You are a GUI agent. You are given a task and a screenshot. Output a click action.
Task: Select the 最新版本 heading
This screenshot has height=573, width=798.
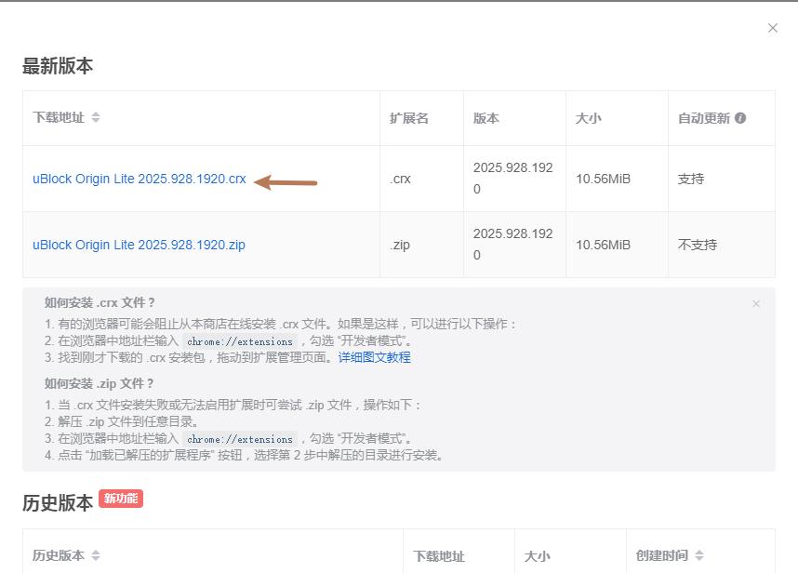tap(58, 66)
